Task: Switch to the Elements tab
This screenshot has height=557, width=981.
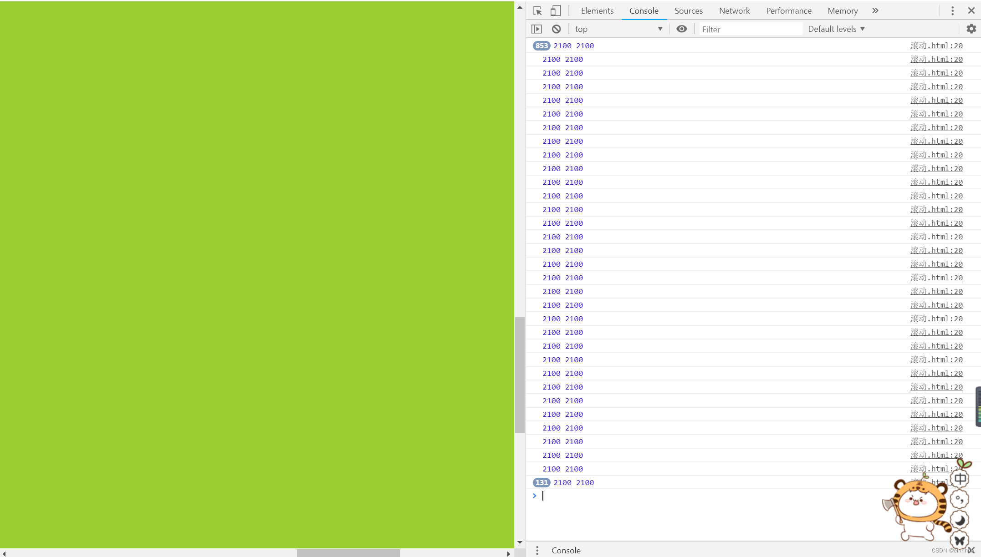Action: [x=597, y=11]
